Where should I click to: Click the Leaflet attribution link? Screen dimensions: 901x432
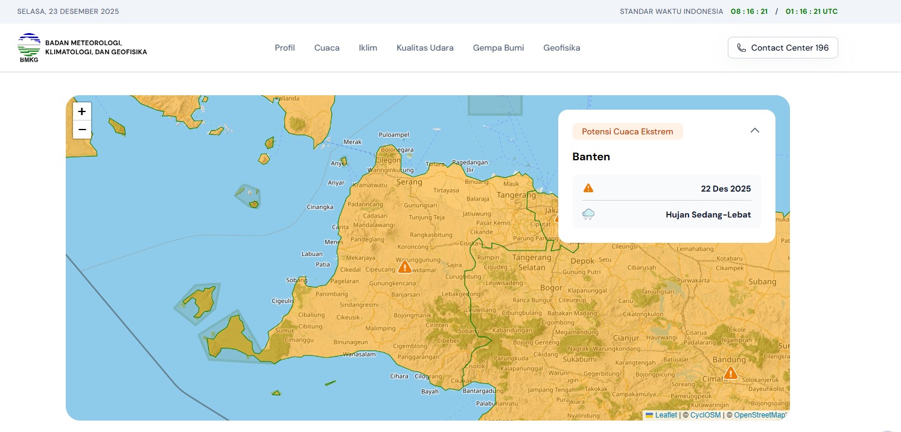tap(666, 415)
